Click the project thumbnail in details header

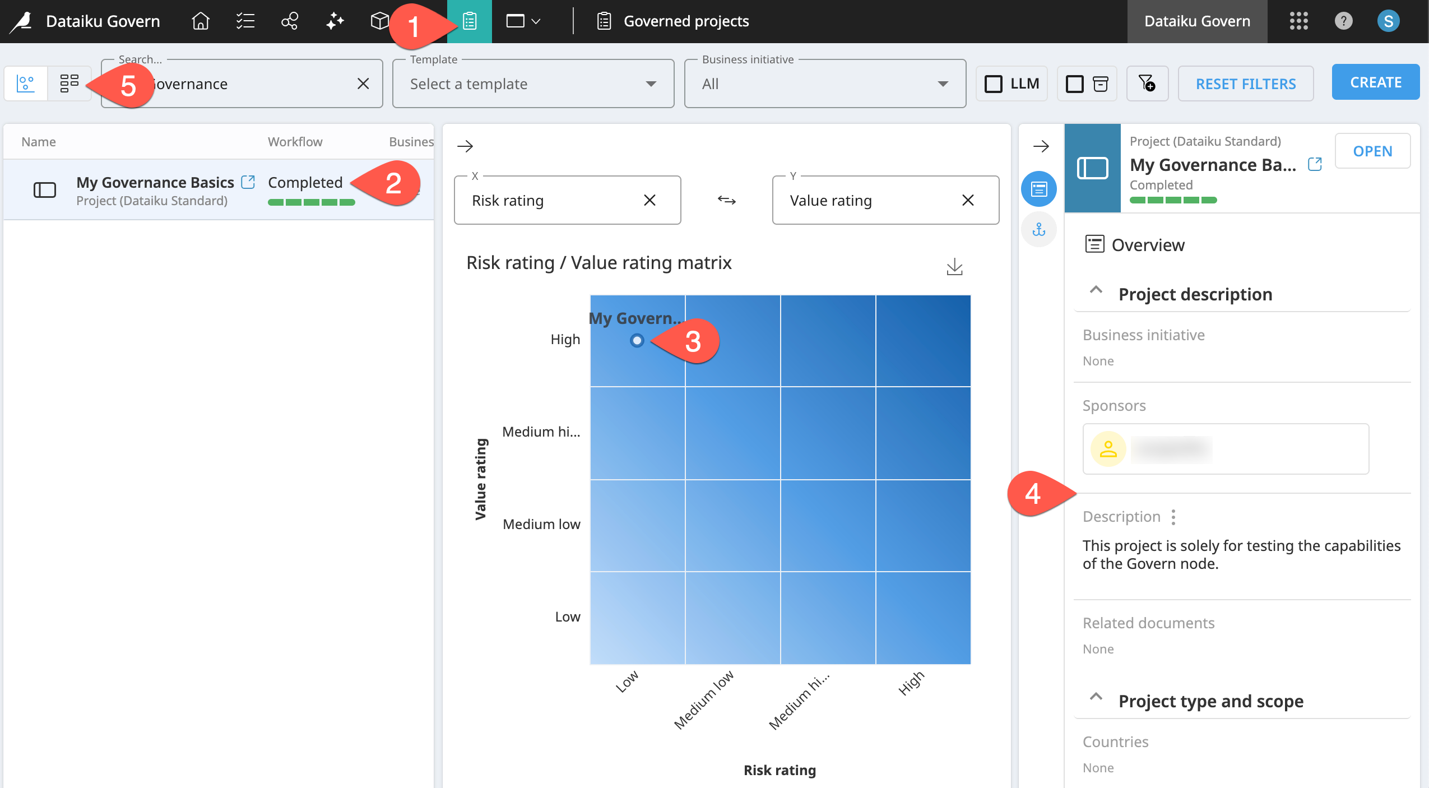click(x=1092, y=168)
